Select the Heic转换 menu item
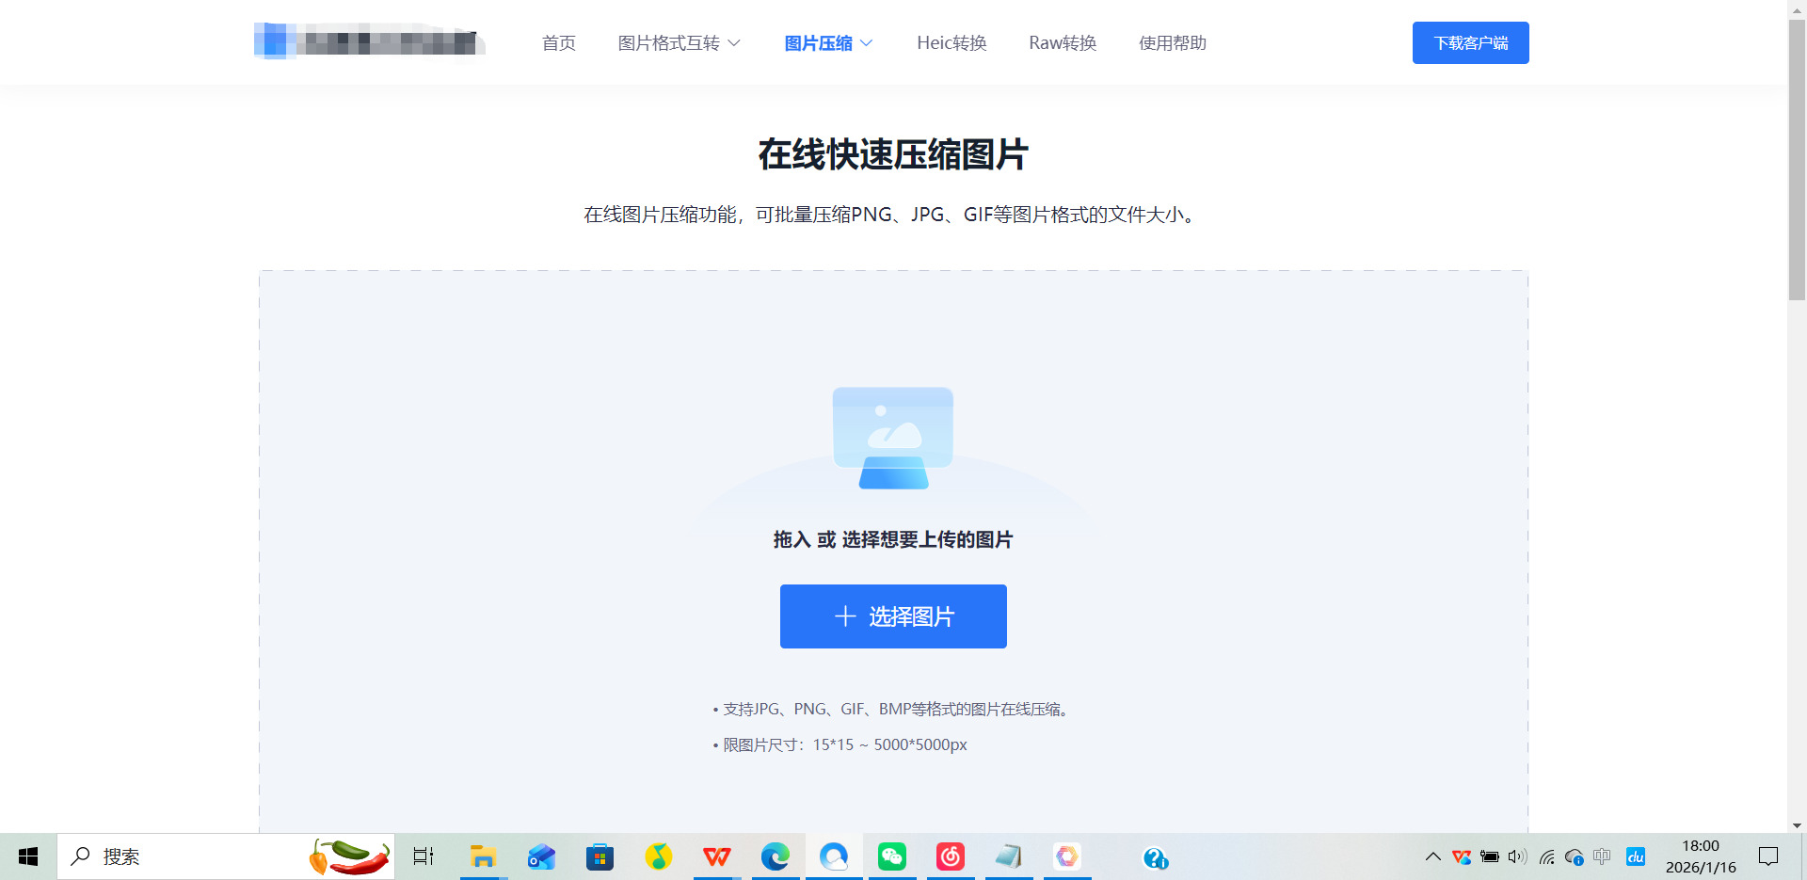 (951, 42)
